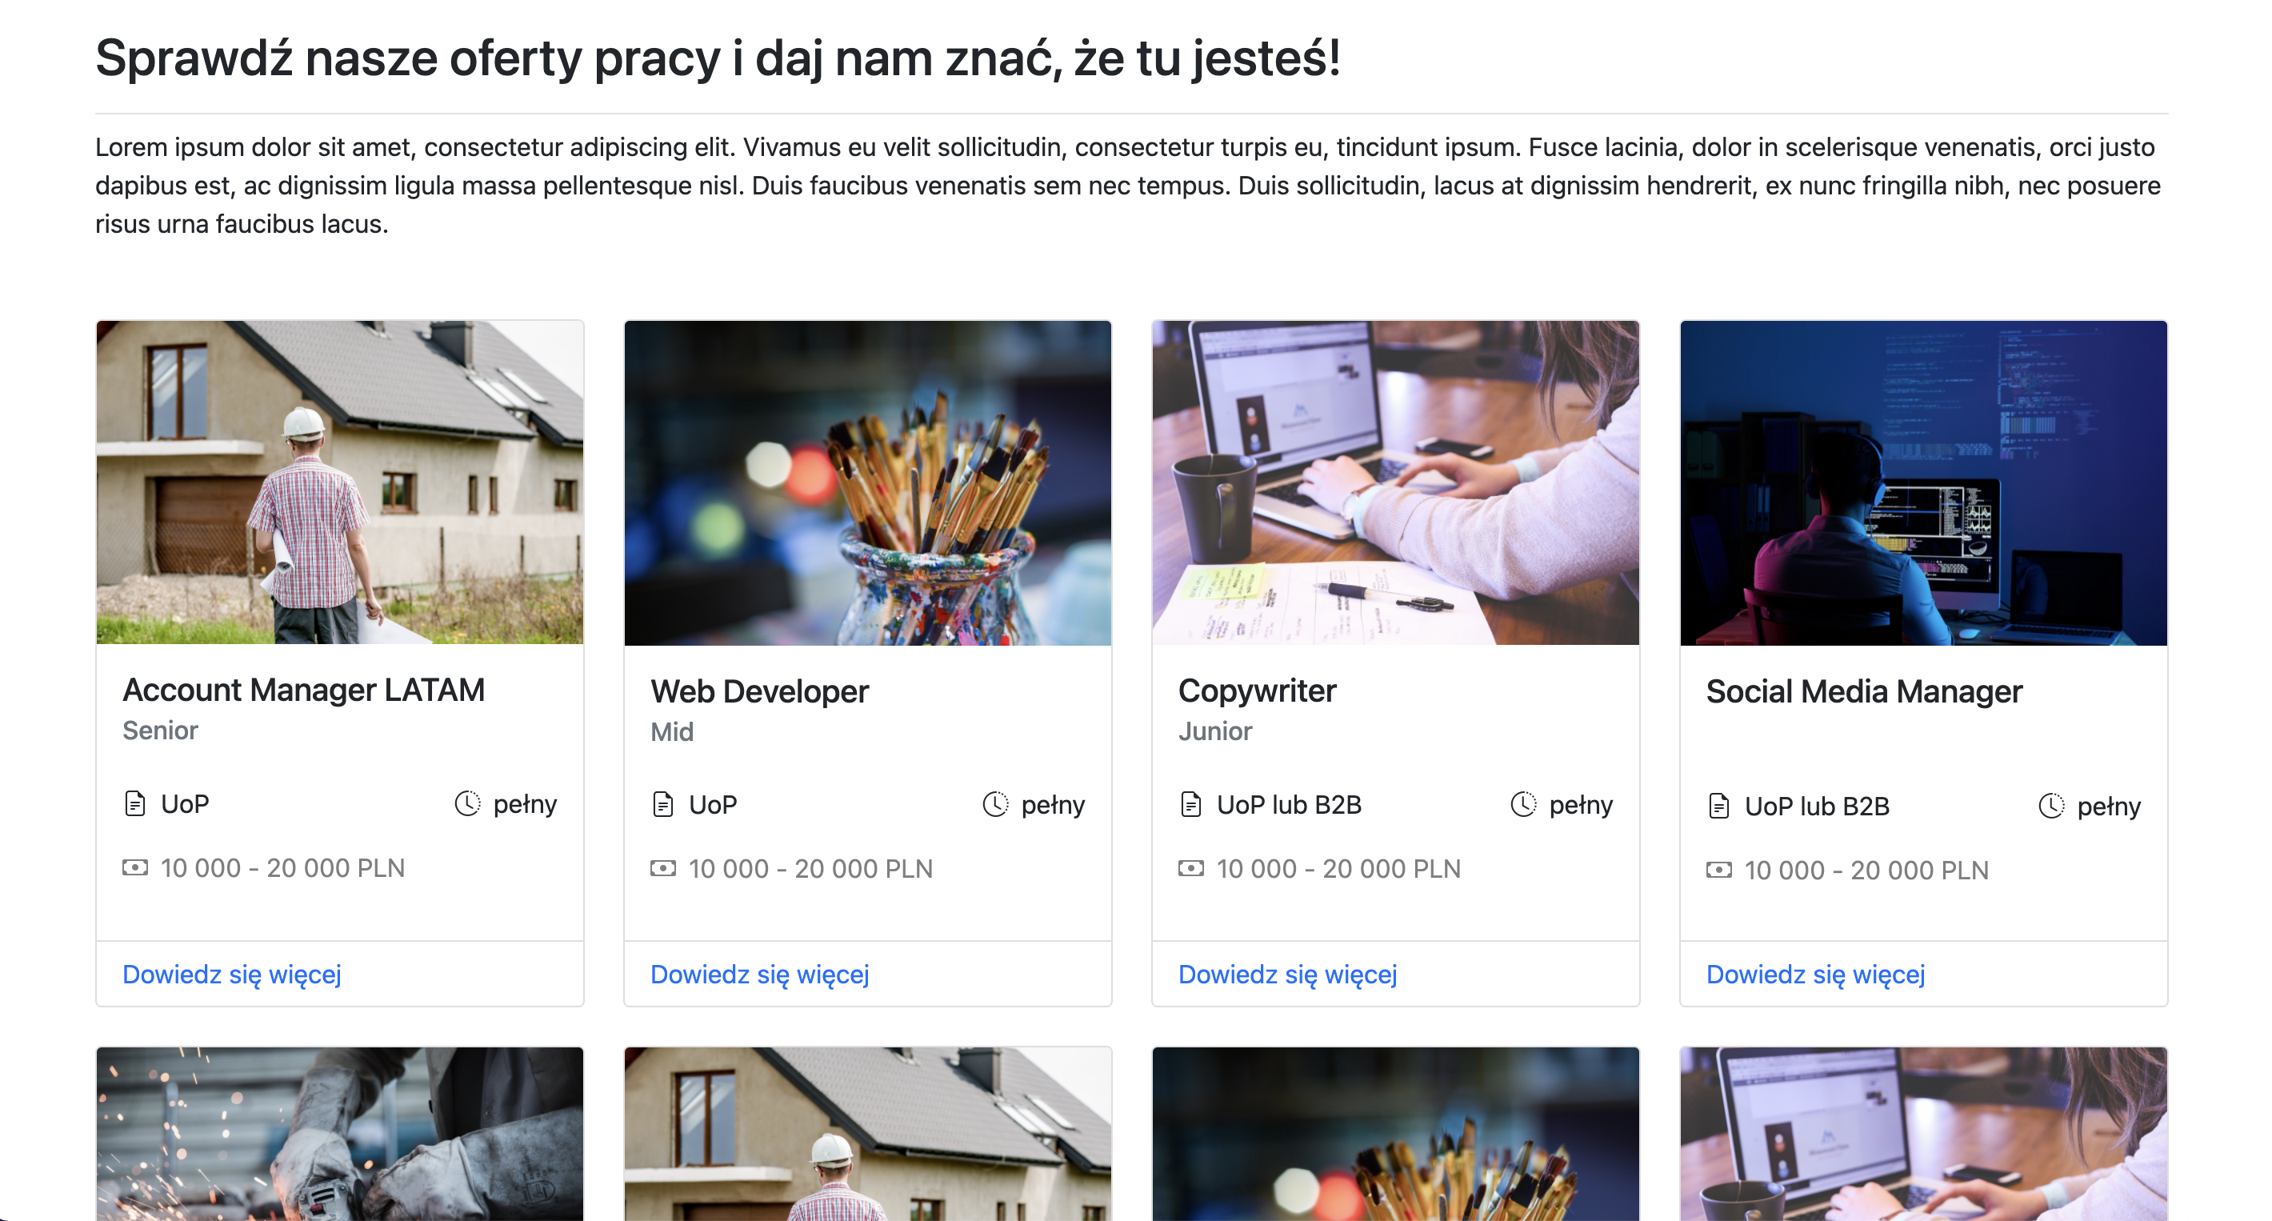
Task: Click 'pełny' on Copywriter card
Action: pos(1582,806)
